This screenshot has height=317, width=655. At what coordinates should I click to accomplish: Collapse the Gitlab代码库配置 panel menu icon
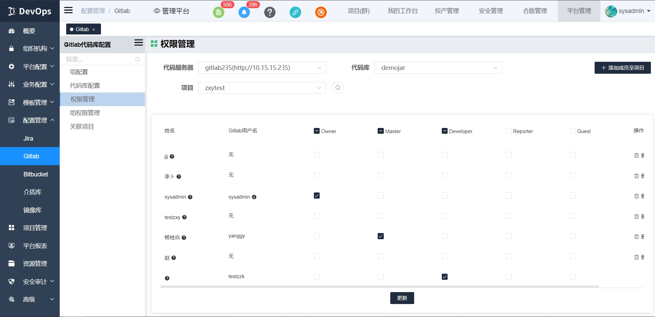(139, 43)
